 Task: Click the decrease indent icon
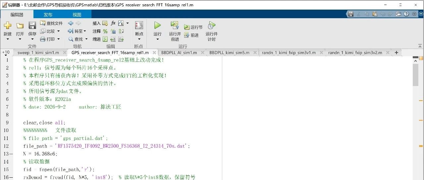pyautogui.click(x=121, y=39)
